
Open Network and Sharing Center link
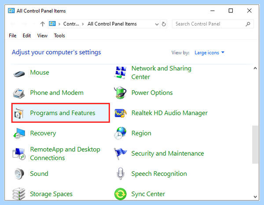tap(161, 73)
